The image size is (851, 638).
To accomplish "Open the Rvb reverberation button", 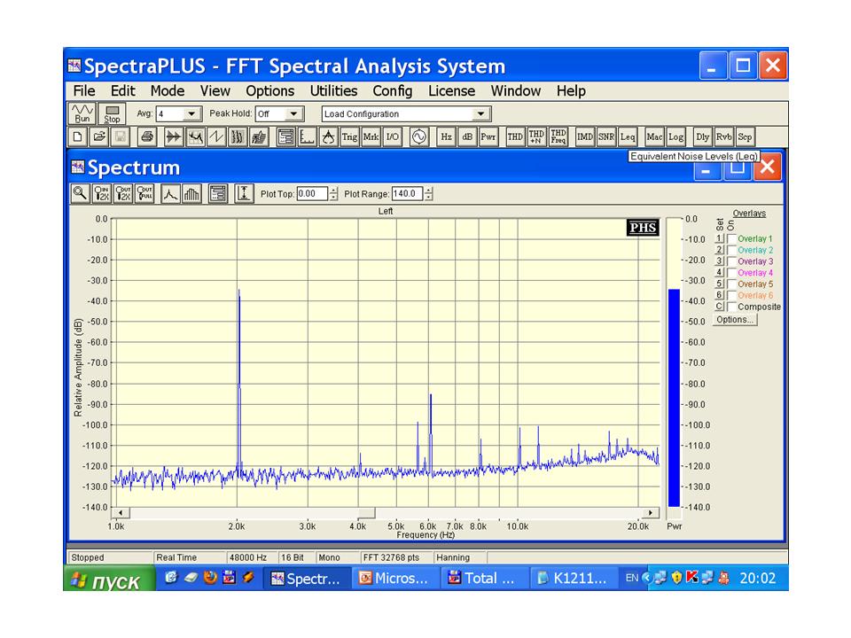I will pos(724,136).
